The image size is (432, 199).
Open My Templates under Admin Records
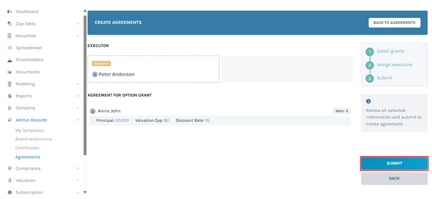[29, 131]
